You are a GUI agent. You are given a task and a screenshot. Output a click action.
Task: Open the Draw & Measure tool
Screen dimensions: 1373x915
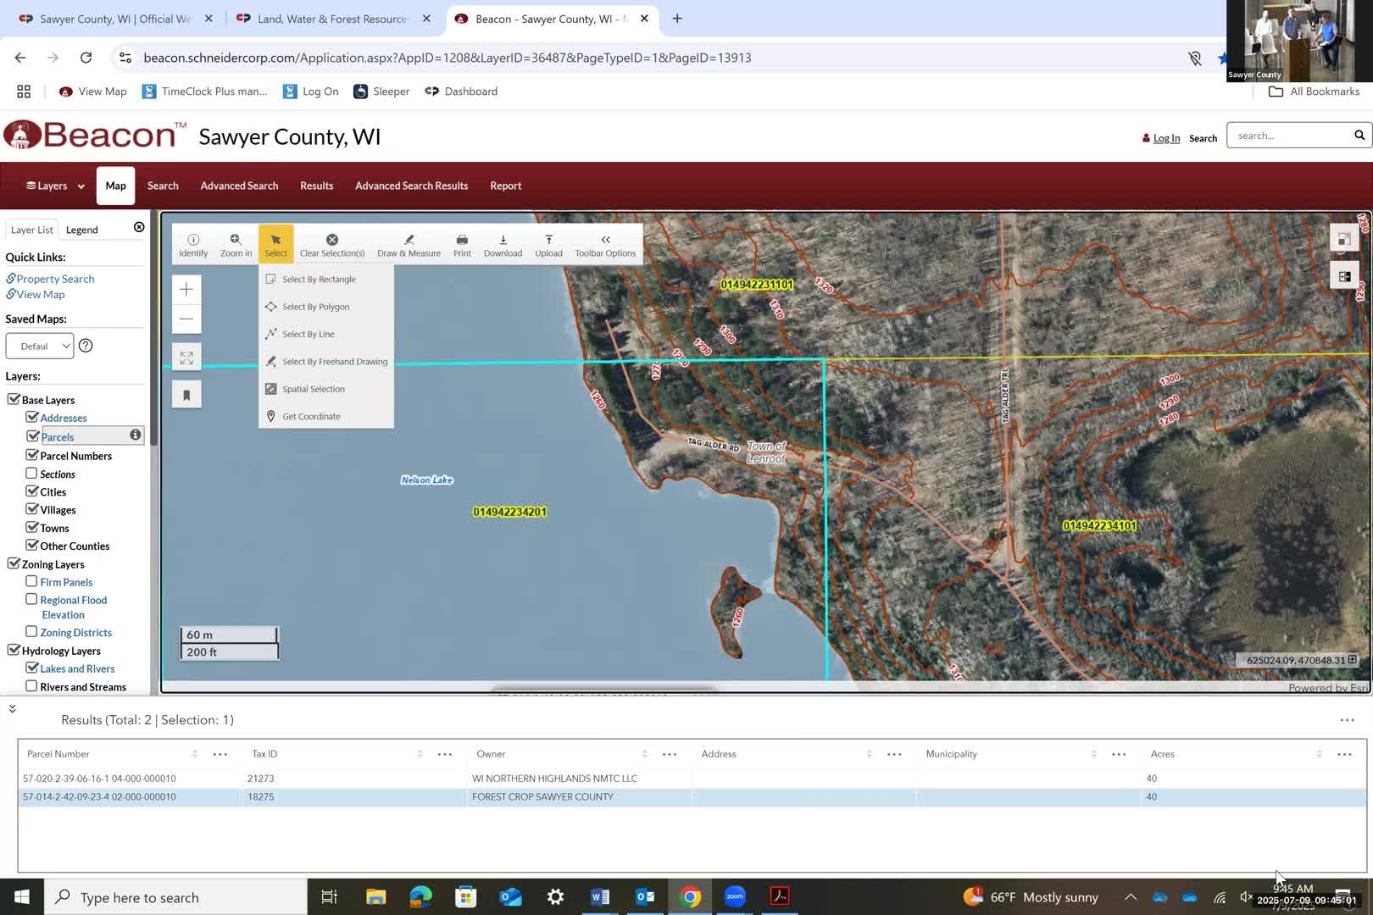coord(409,244)
